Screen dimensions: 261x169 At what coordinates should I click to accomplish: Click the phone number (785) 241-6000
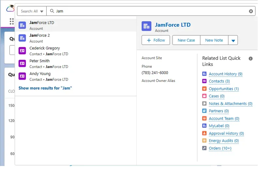(x=155, y=73)
